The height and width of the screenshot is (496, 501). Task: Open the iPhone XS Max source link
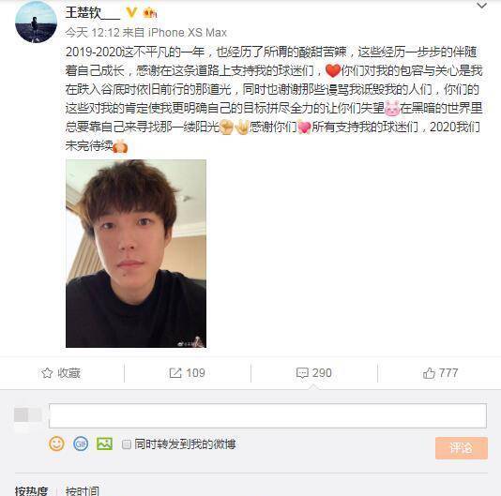coord(188,32)
